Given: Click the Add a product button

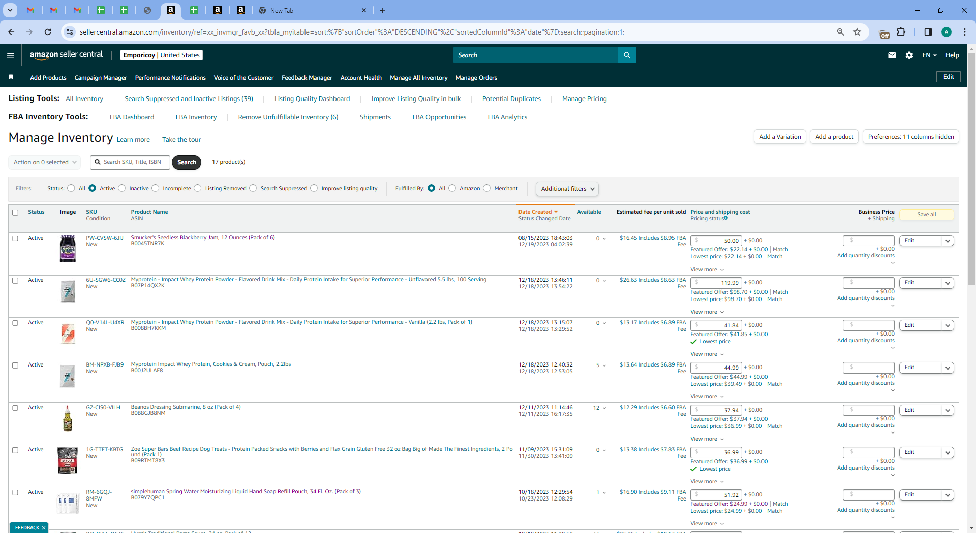Looking at the screenshot, I should pyautogui.click(x=834, y=137).
